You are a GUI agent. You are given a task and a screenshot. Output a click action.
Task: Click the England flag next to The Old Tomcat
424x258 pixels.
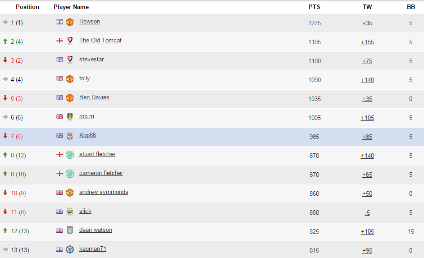pyautogui.click(x=59, y=41)
